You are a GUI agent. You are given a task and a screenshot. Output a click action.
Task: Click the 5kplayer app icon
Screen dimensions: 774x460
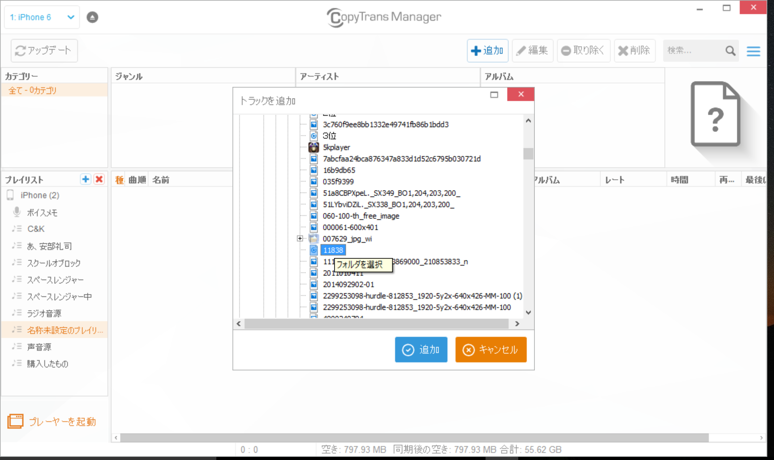[314, 147]
